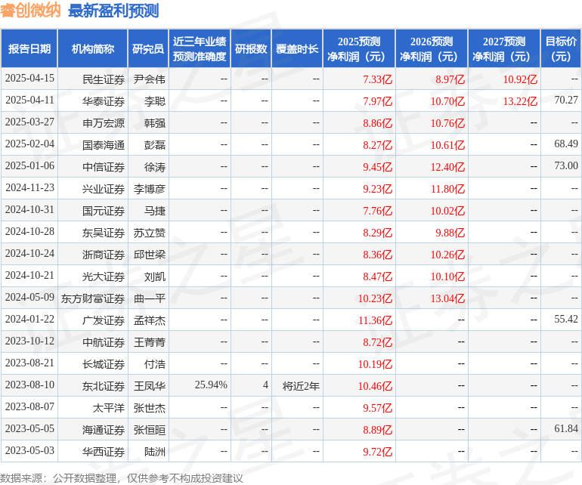Click analyst name 李博彦
Viewport: 582px width, 485px height.
pos(149,189)
